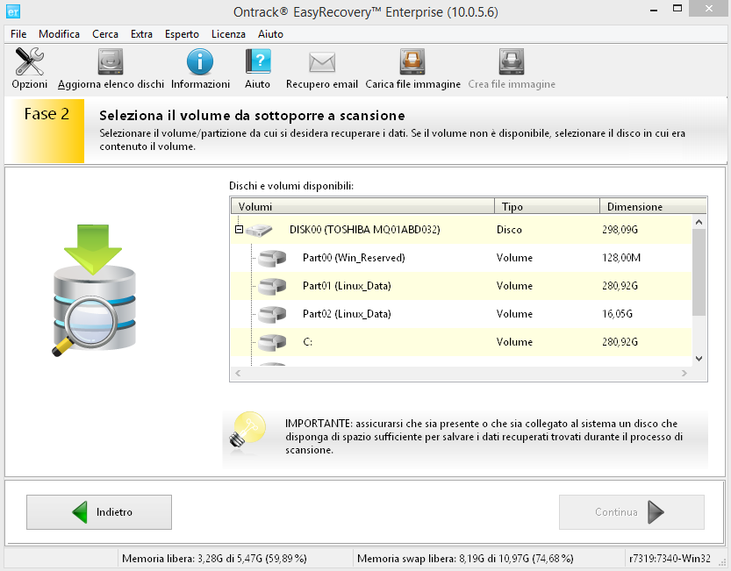The height and width of the screenshot is (571, 731).
Task: Open the Modifica menu
Action: [x=59, y=34]
